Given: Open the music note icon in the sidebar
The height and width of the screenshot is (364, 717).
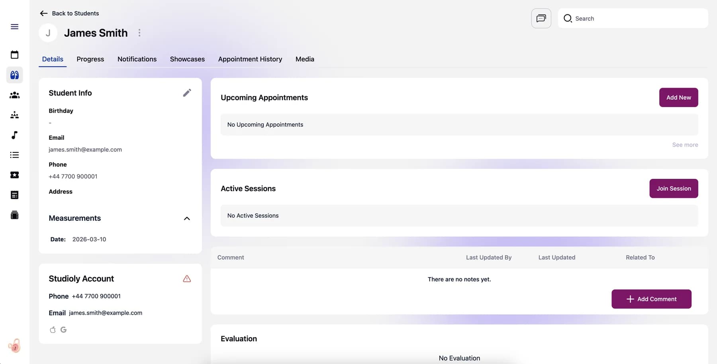Looking at the screenshot, I should (14, 135).
